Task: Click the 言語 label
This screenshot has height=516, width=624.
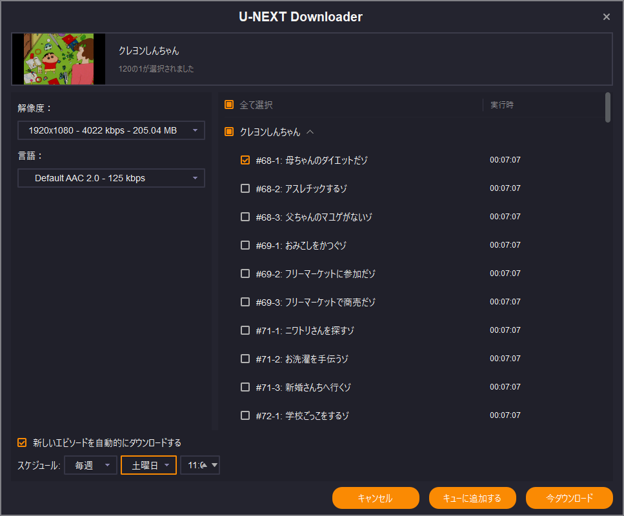Action: [30, 156]
